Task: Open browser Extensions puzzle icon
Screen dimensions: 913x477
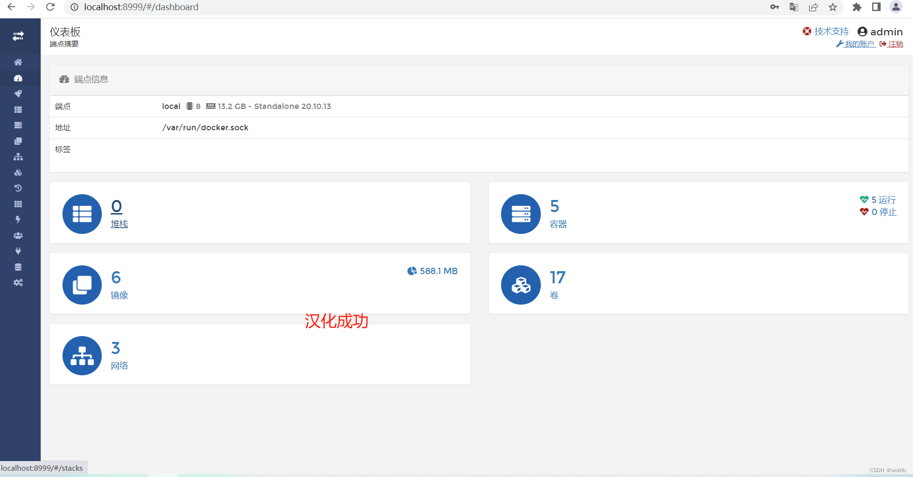Action: click(857, 7)
